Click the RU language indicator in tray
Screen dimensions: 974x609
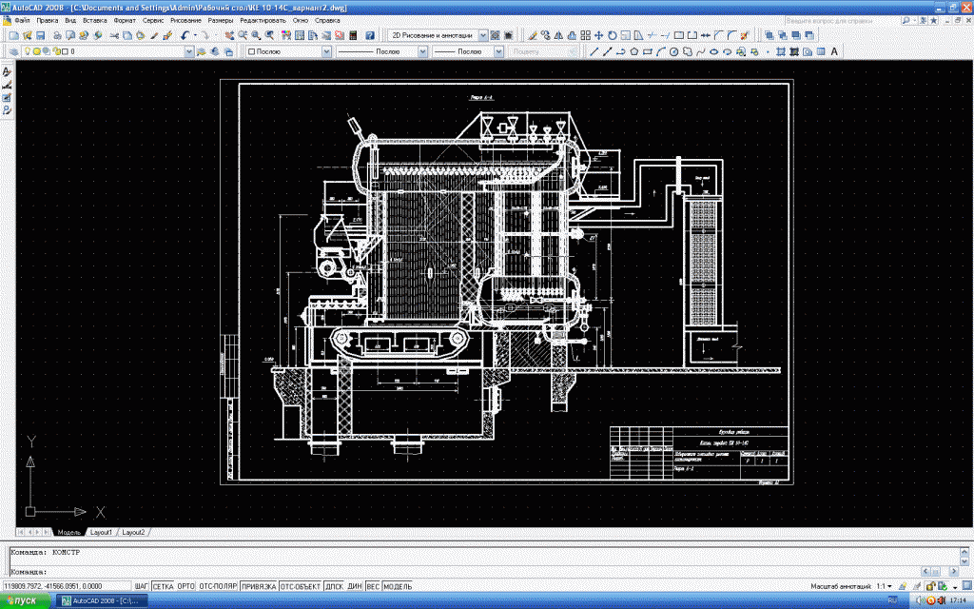(x=892, y=600)
